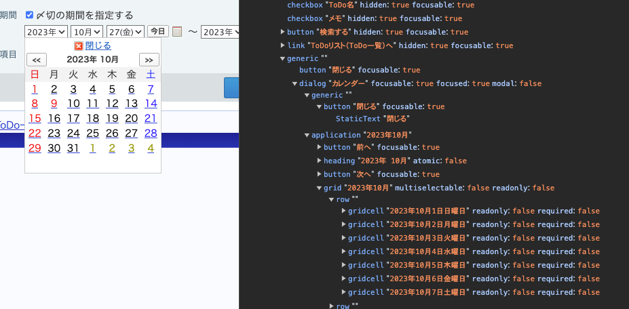Image resolution: width=629 pixels, height=309 pixels.
Task: Select gridcell "2023年10月2日月曜日" row
Action: (474, 224)
